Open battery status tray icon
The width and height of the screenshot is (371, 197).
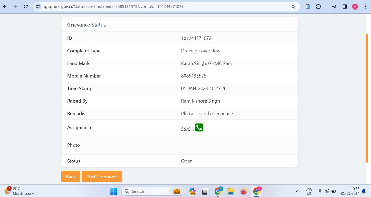[x=334, y=191]
